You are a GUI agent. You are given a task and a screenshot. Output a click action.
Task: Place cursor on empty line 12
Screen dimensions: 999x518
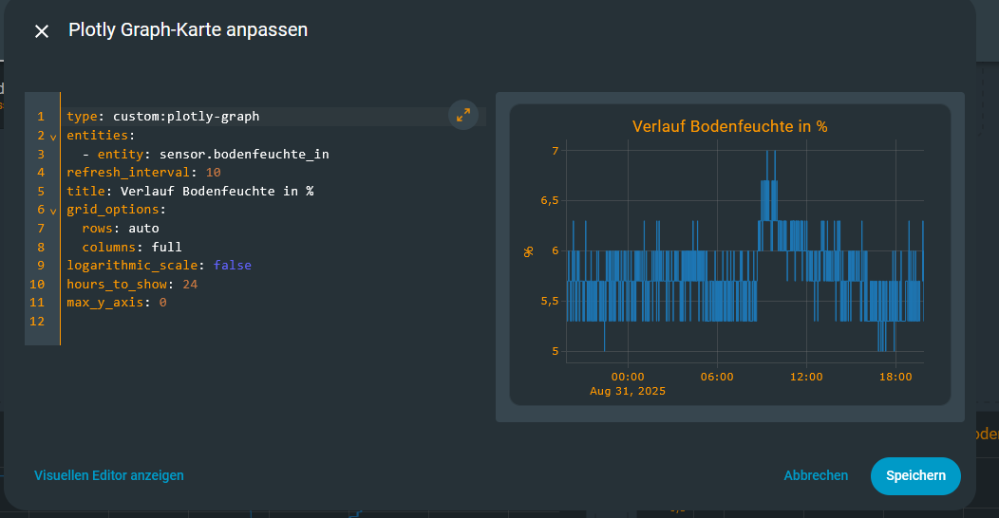click(x=190, y=322)
